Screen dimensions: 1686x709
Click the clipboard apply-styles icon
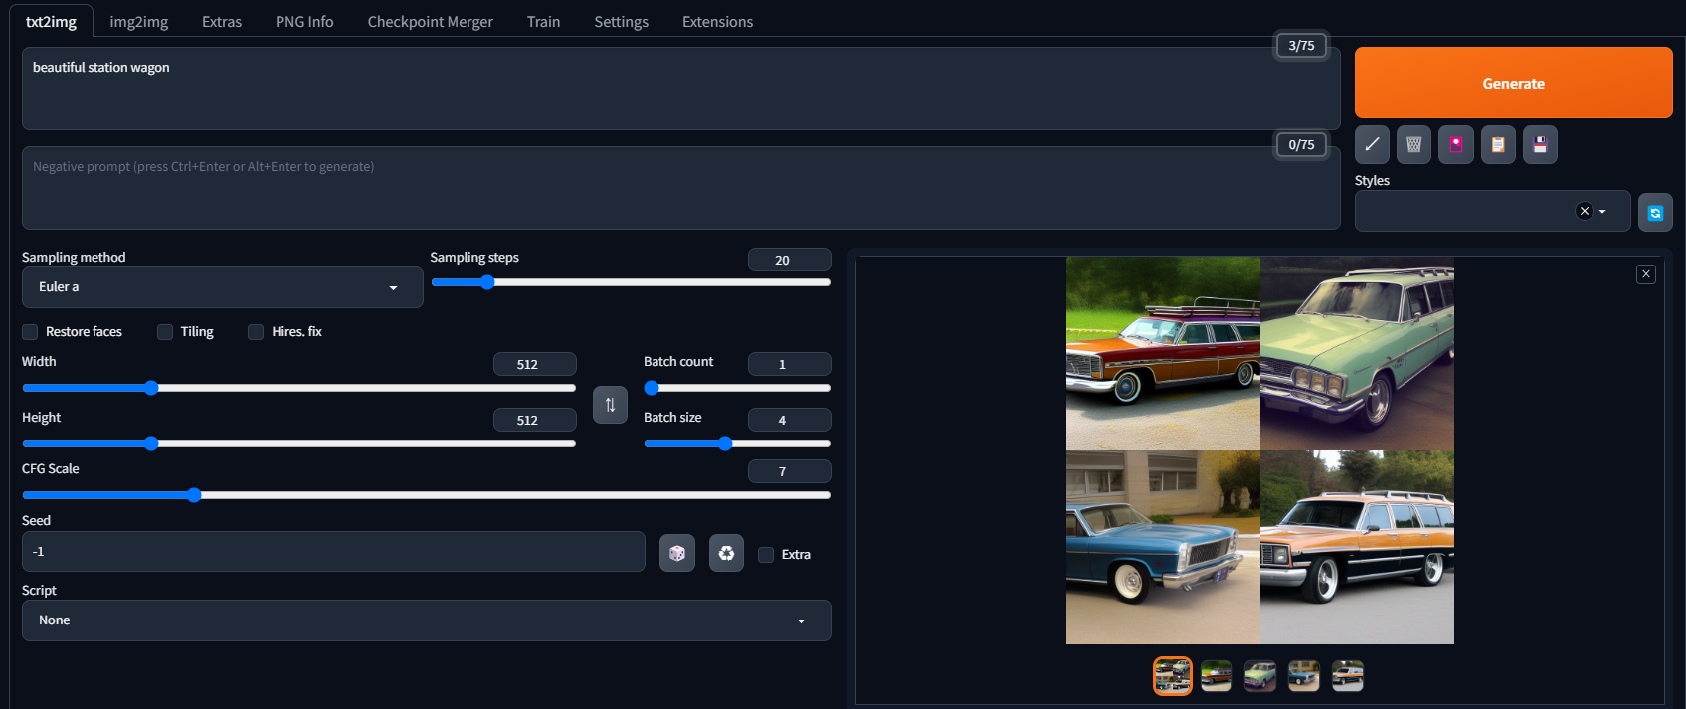(1498, 144)
